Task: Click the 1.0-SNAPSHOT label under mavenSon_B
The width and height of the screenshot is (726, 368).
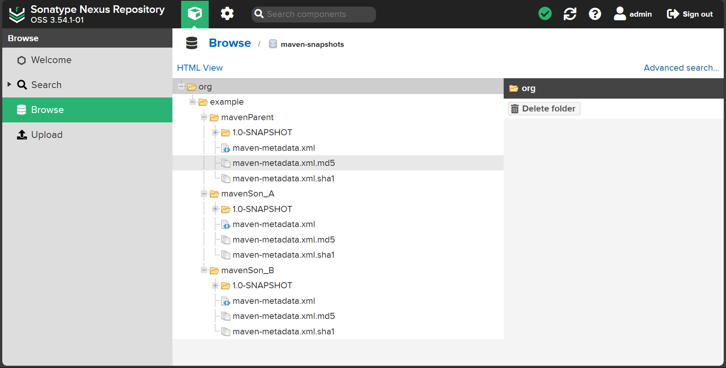Action: tap(262, 286)
